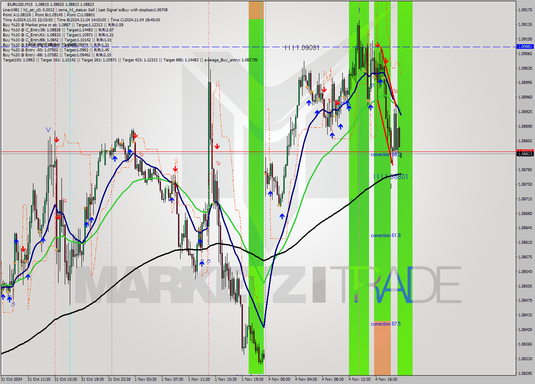Select the 'Line:1481 | h1_atr_c0' info line
This screenshot has height=384, width=535.
(85, 10)
